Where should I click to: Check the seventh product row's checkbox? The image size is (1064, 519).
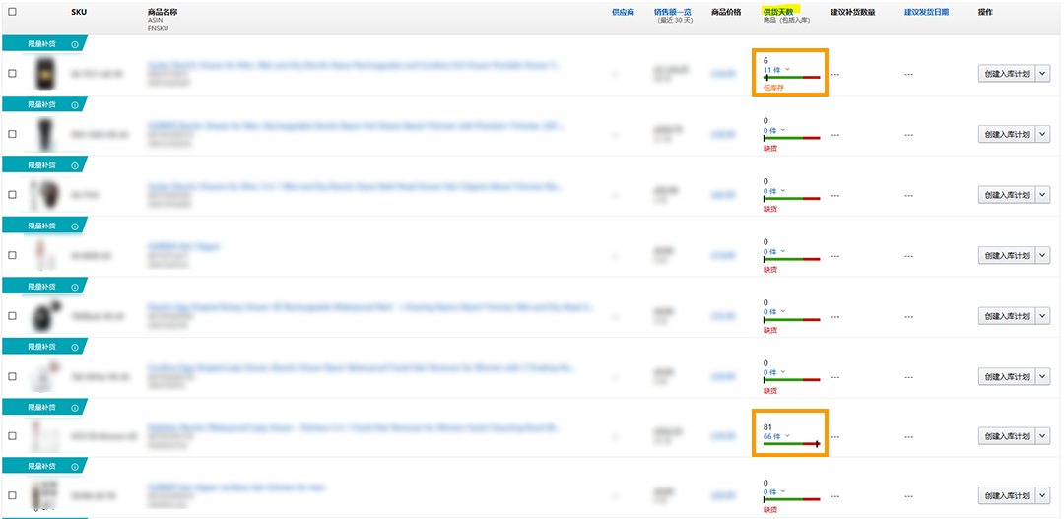click(x=12, y=435)
